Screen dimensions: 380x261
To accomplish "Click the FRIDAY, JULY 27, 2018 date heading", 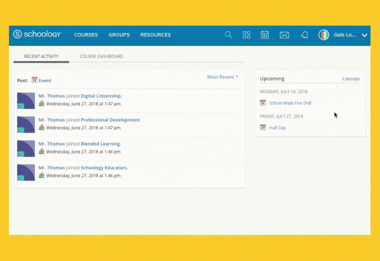I will tap(281, 116).
